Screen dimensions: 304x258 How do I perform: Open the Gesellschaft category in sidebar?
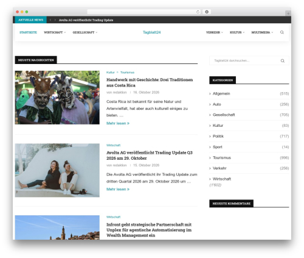tap(224, 115)
